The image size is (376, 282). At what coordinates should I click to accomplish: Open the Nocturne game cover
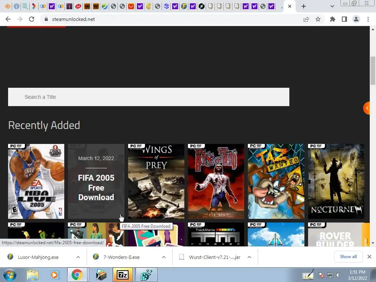(336, 181)
